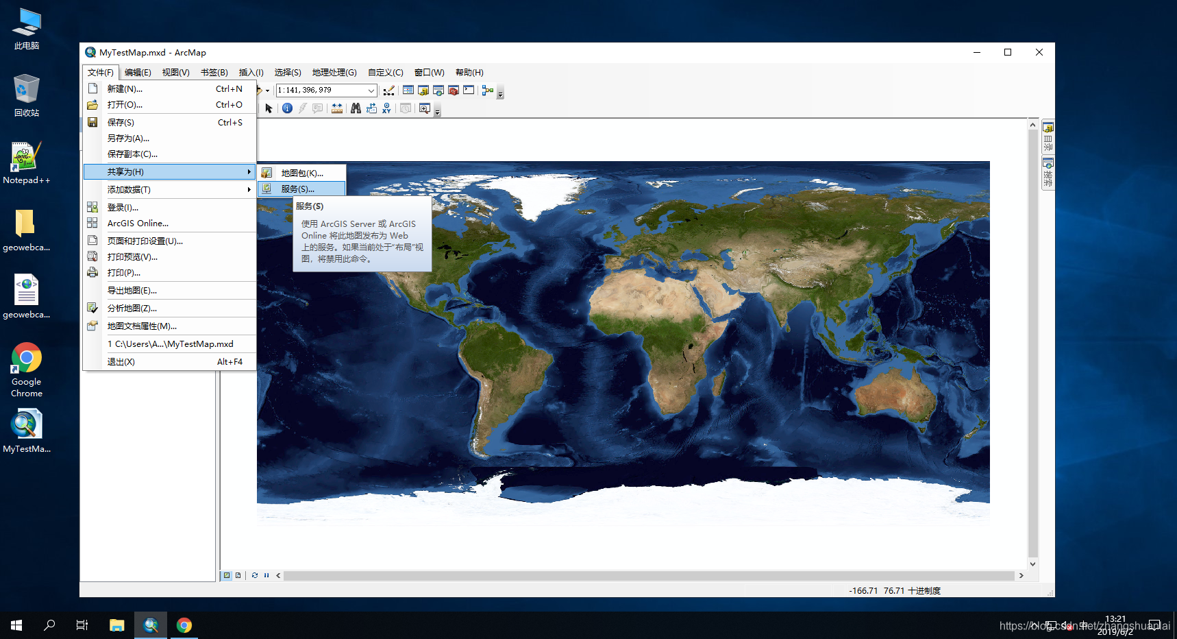Choose Exit menu entry
The width and height of the screenshot is (1177, 639).
pos(169,362)
